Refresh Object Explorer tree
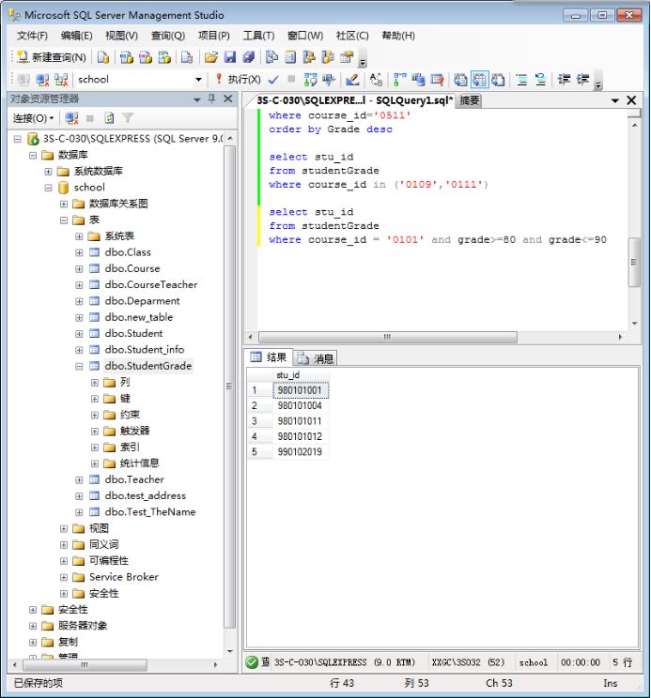This screenshot has width=651, height=698. pyautogui.click(x=109, y=118)
